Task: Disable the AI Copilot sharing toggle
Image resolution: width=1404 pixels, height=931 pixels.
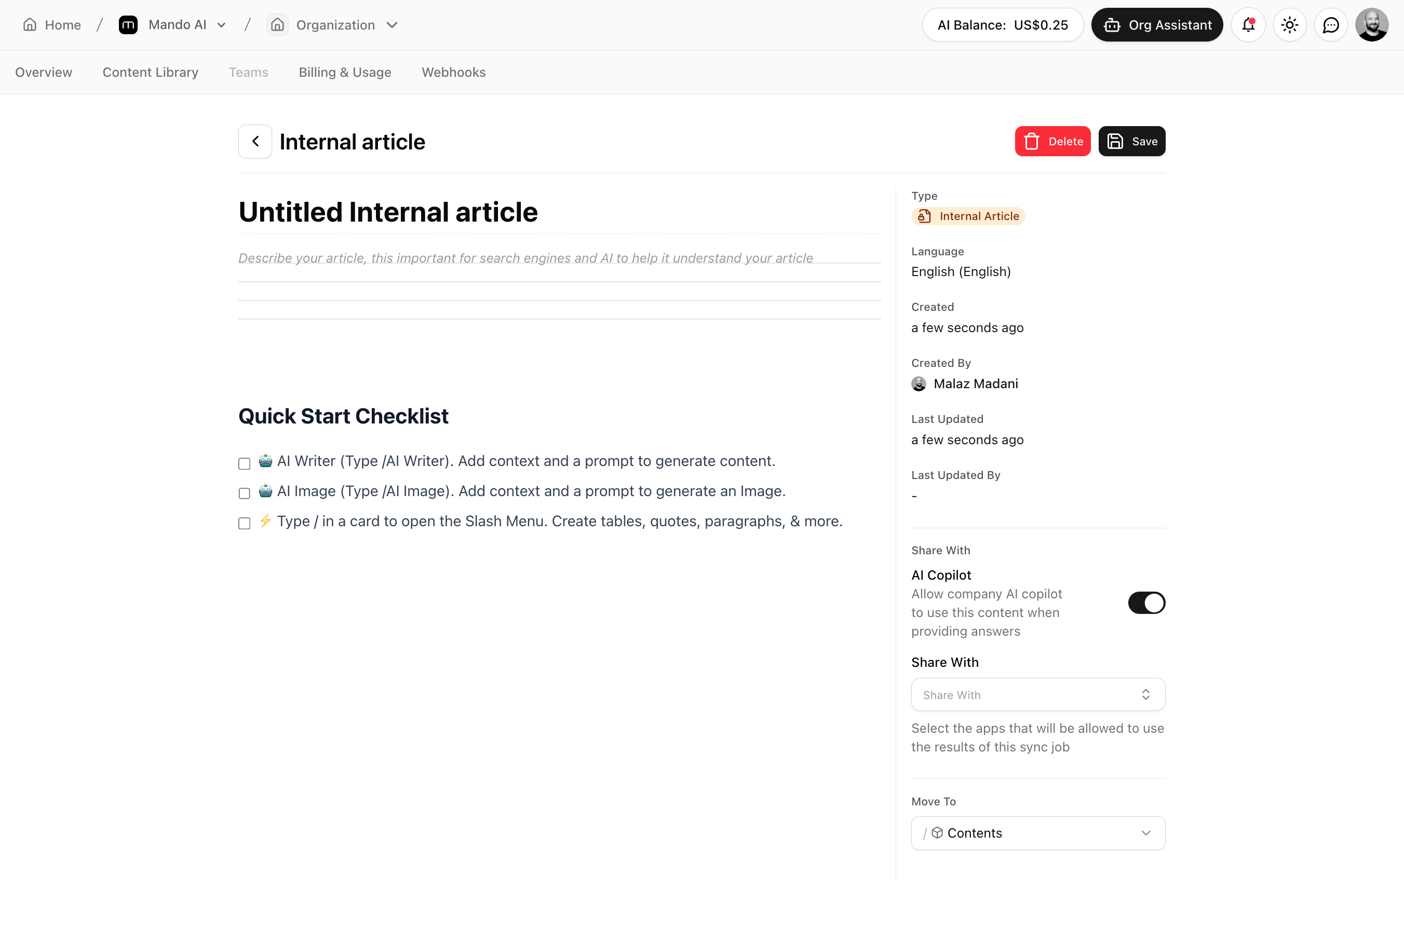Action: 1146,603
